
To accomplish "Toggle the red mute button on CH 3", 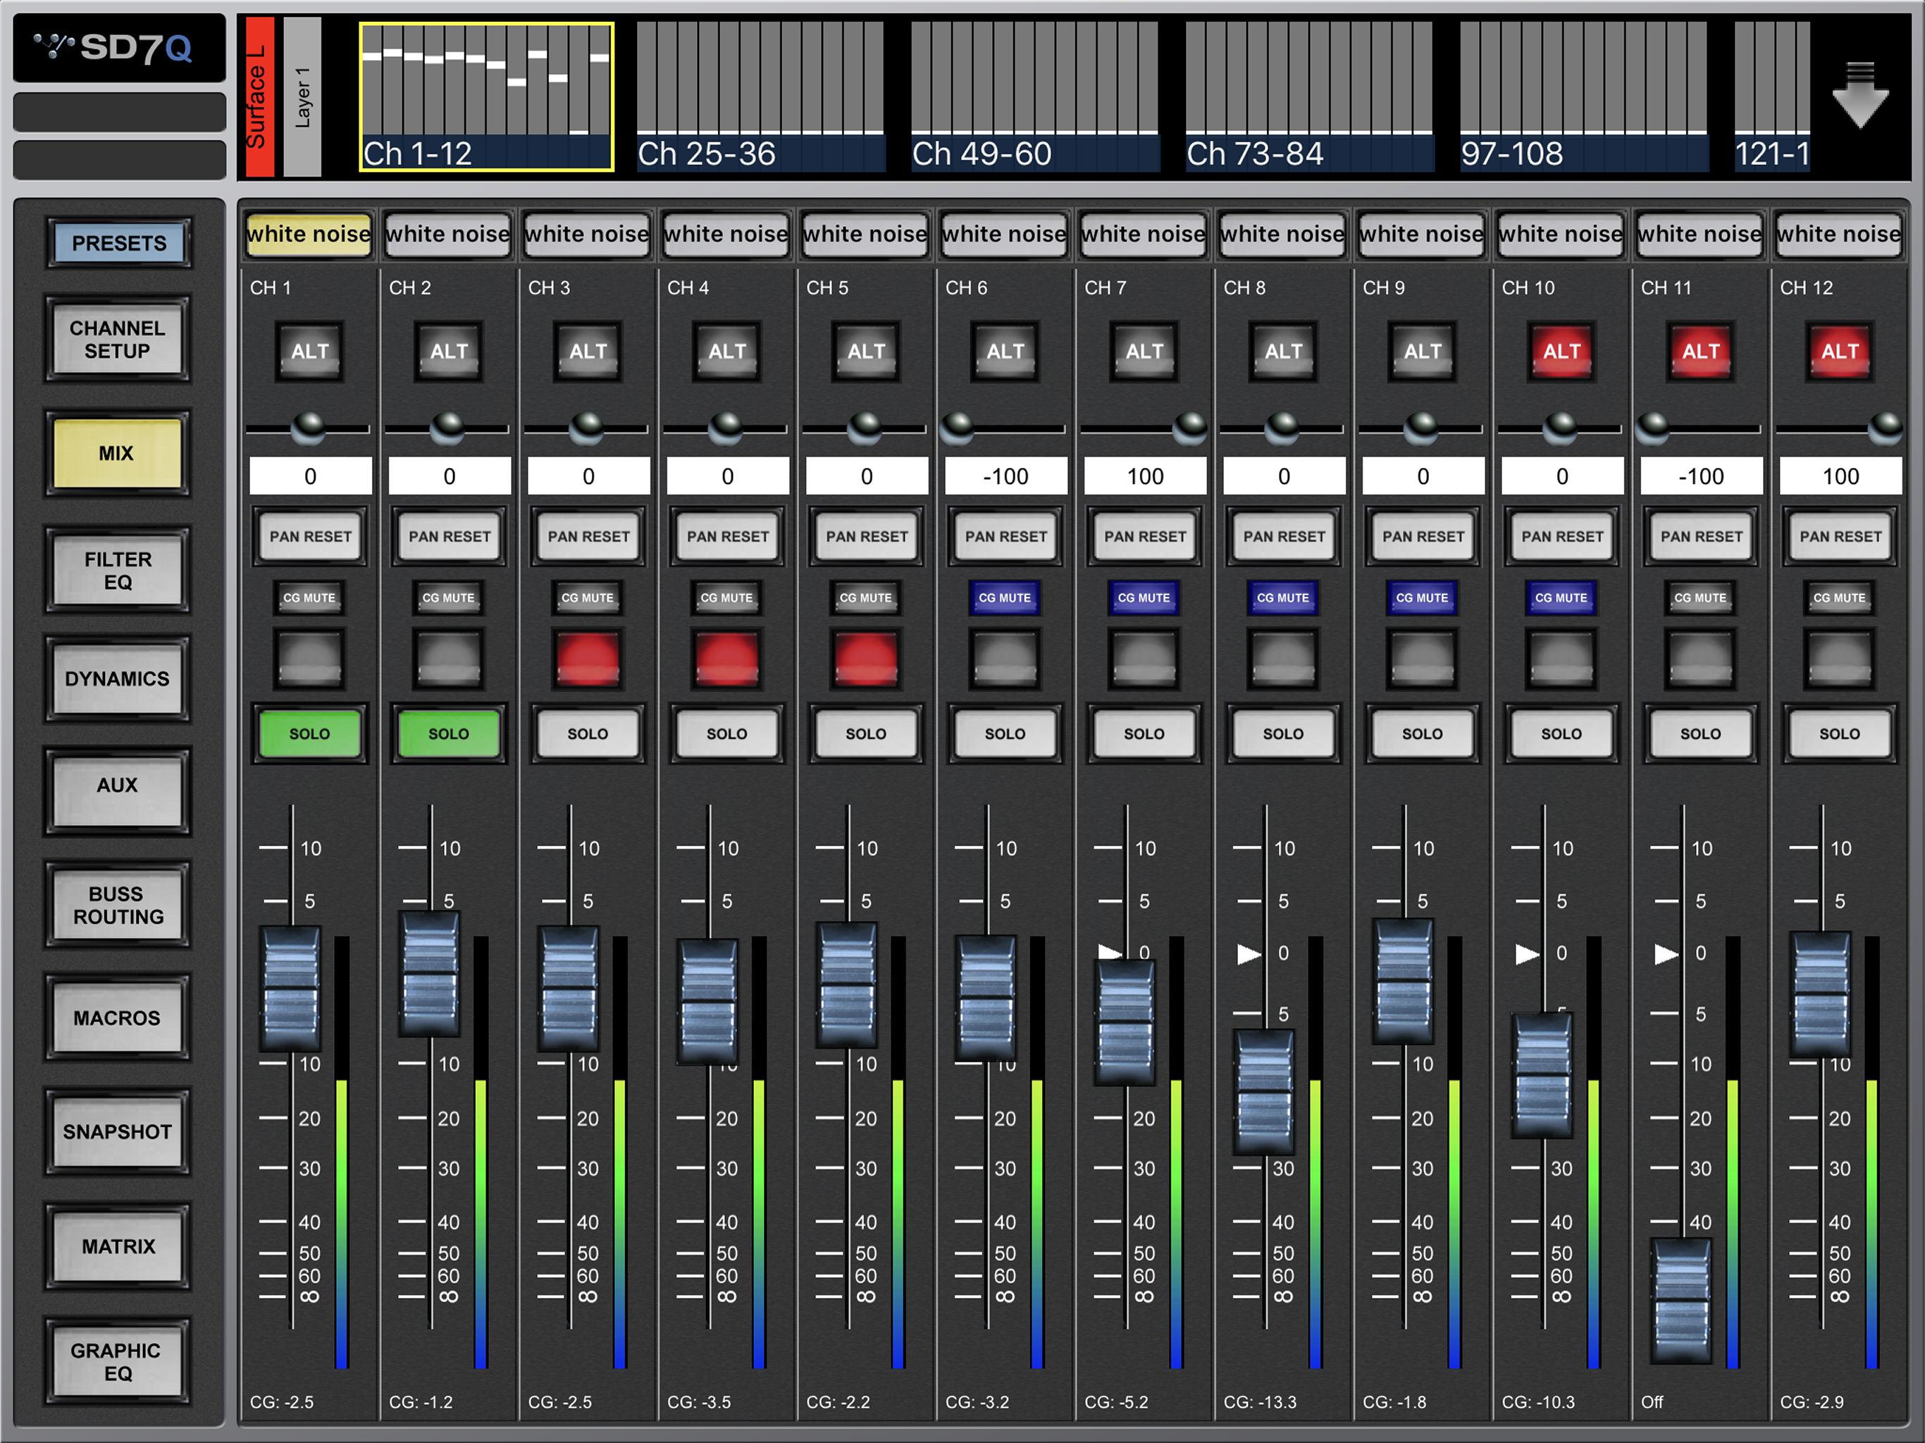I will click(588, 658).
